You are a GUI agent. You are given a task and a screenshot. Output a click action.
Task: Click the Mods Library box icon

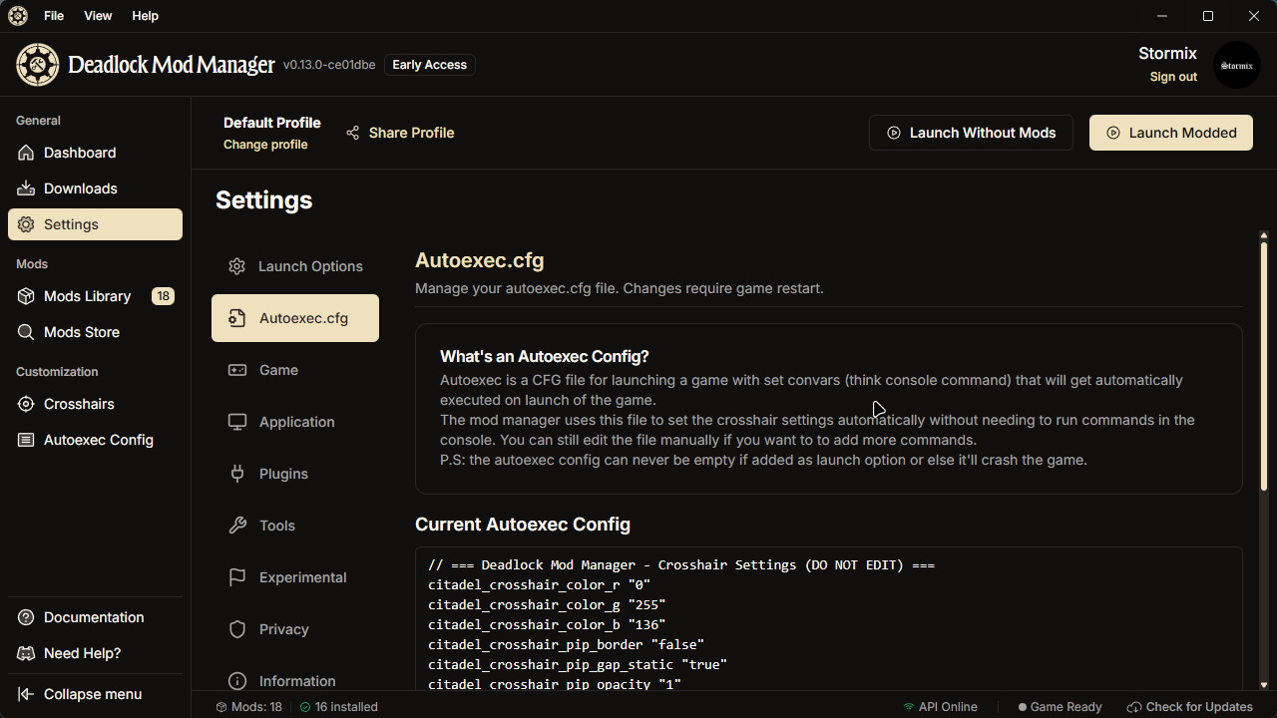coord(26,296)
